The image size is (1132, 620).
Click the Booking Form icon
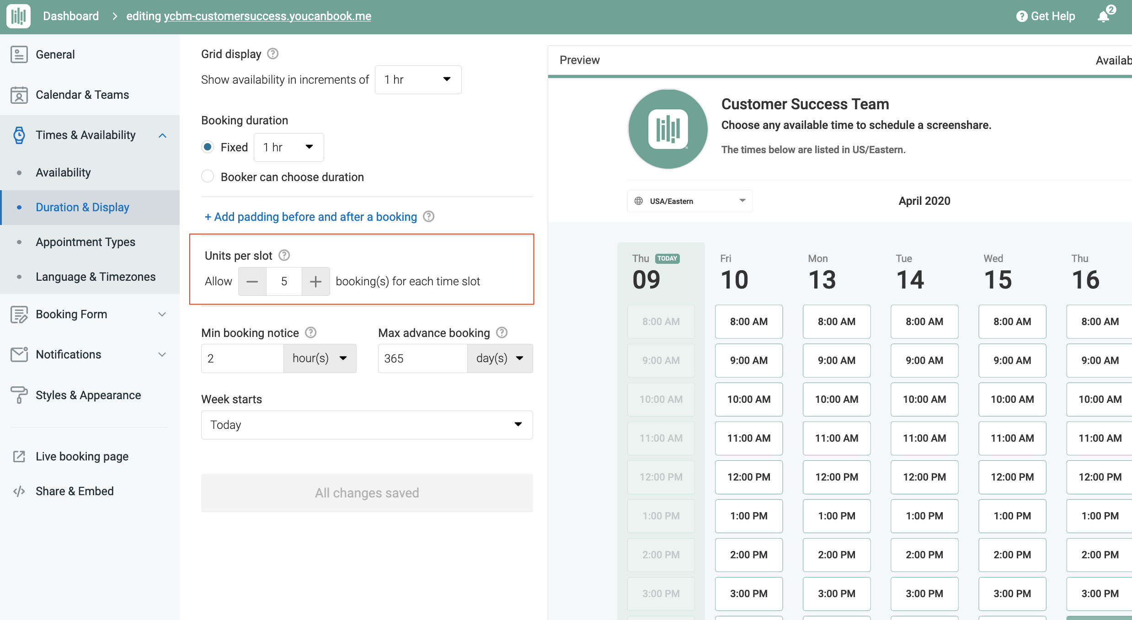click(18, 314)
